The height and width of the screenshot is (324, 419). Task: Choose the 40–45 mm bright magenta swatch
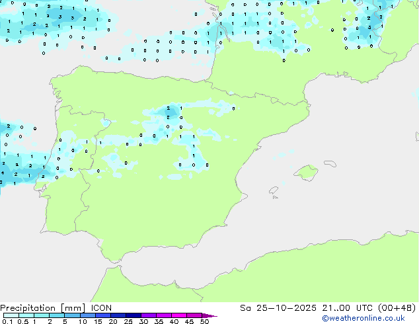[179, 315]
